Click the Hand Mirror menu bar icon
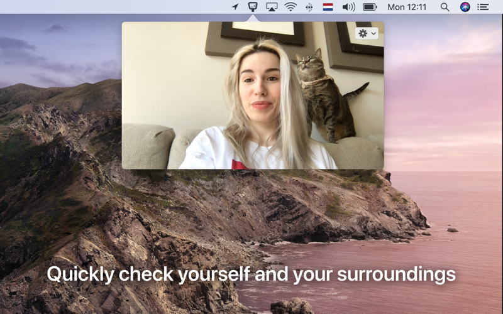The image size is (503, 314). 253,7
